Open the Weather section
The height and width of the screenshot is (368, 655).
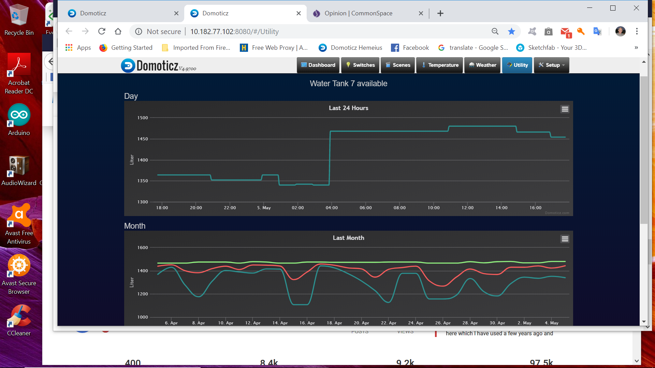482,65
